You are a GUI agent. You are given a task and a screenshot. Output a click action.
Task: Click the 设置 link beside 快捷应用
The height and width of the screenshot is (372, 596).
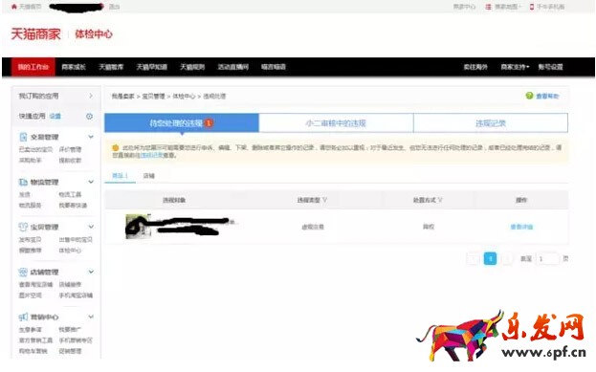tap(55, 116)
